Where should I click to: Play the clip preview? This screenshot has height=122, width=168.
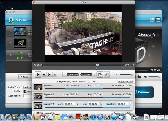[x=38, y=74]
